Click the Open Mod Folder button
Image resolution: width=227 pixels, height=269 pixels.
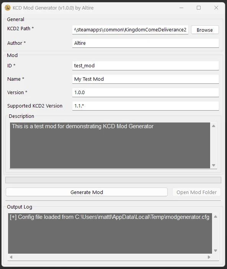coord(196,192)
